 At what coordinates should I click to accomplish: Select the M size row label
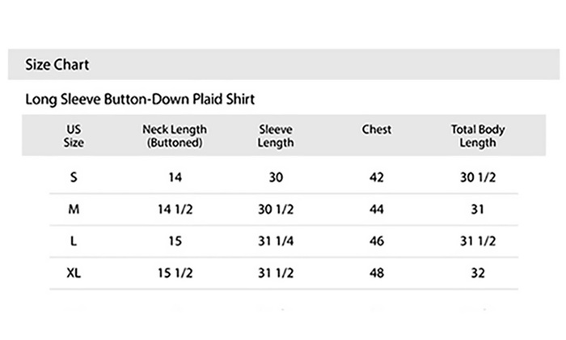click(74, 209)
